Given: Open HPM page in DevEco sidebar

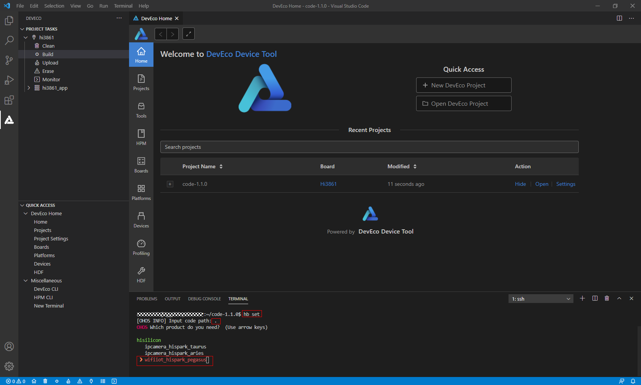Looking at the screenshot, I should (x=141, y=137).
